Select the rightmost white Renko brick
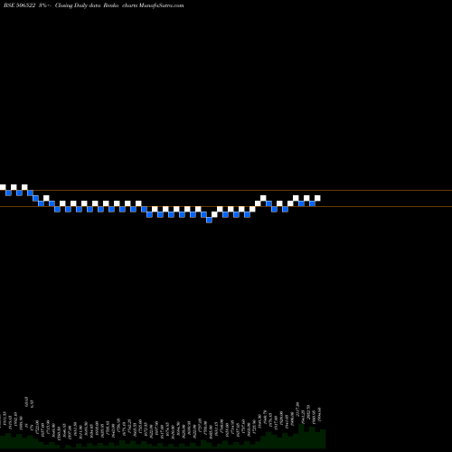Image resolution: width=452 pixels, height=452 pixels. [317, 198]
